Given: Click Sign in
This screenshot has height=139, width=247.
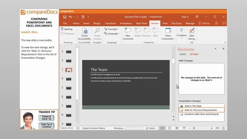Looking at the screenshot, I should [x=185, y=17].
